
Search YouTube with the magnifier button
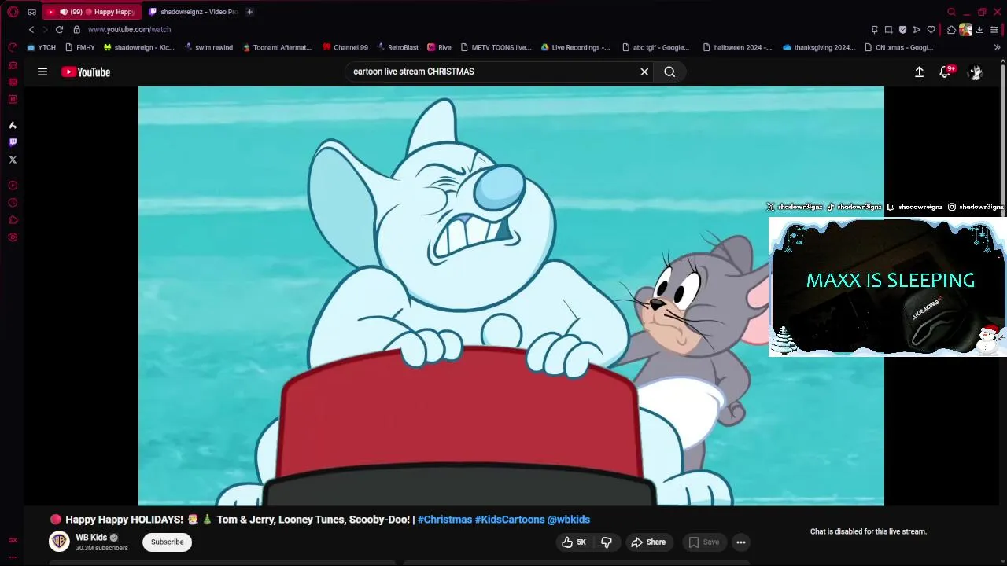click(669, 72)
